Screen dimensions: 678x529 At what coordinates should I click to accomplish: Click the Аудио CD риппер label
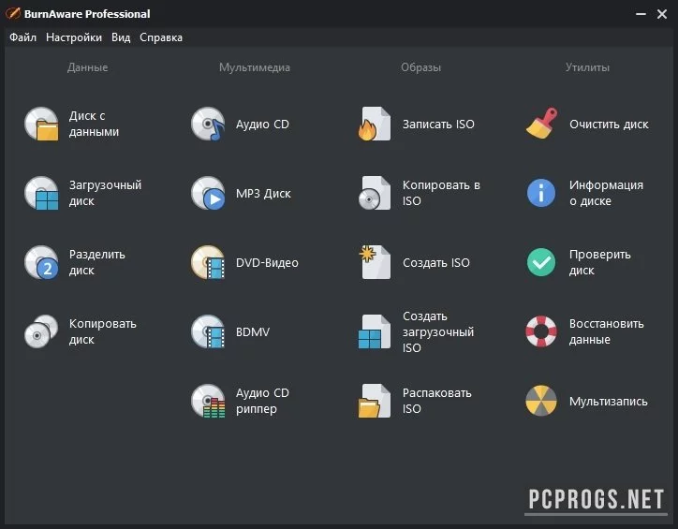[262, 401]
